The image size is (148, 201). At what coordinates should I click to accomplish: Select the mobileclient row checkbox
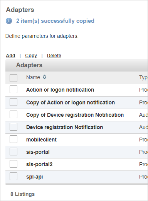tap(13, 139)
